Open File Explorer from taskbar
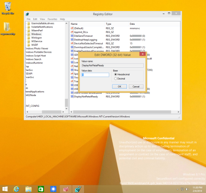This screenshot has height=193, width=206. (28, 189)
